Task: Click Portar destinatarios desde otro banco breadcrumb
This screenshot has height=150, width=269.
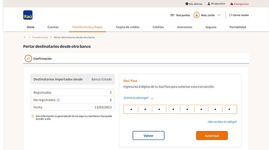Action: pyautogui.click(x=74, y=37)
